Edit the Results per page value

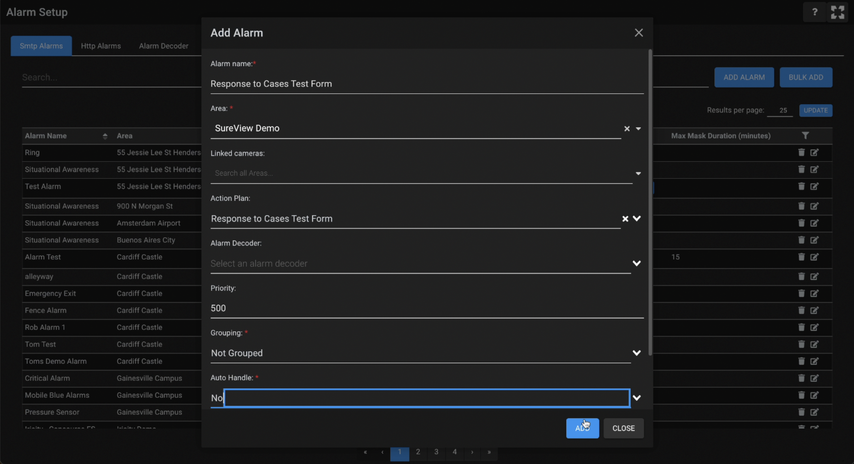[x=780, y=110]
